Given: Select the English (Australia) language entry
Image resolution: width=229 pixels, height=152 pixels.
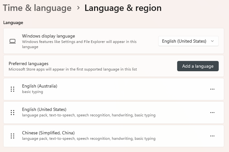Looking at the screenshot, I should (40, 86).
